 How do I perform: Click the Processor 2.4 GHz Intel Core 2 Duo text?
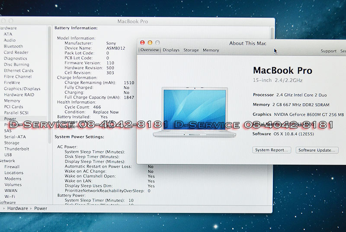click(290, 95)
